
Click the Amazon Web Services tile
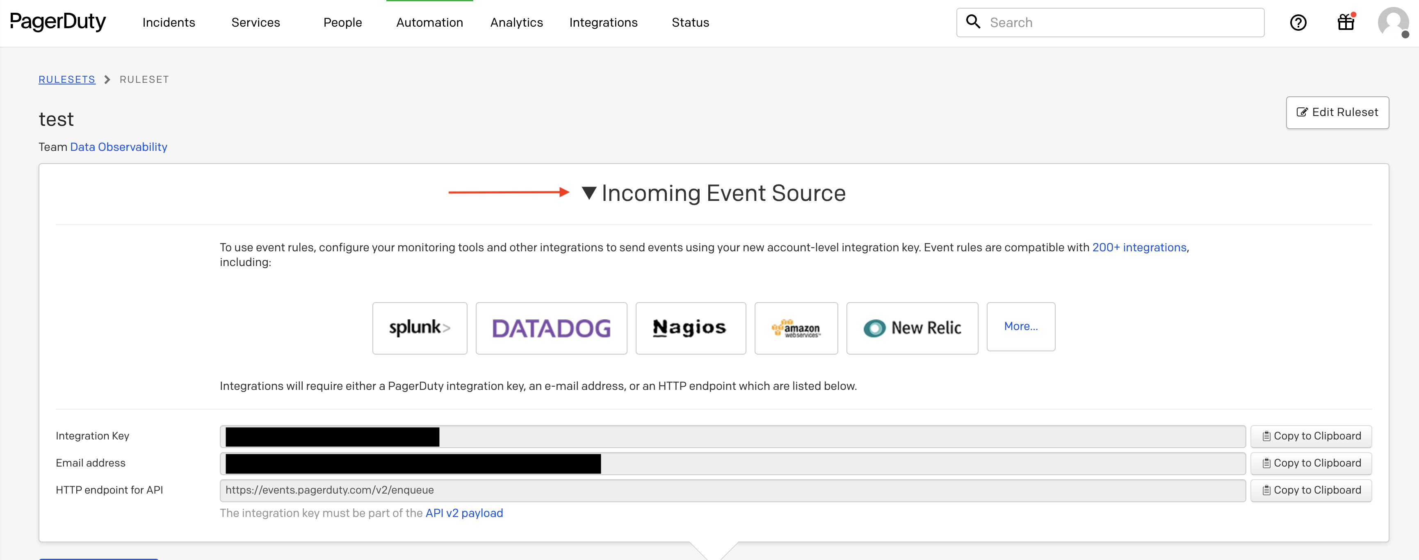pos(796,328)
